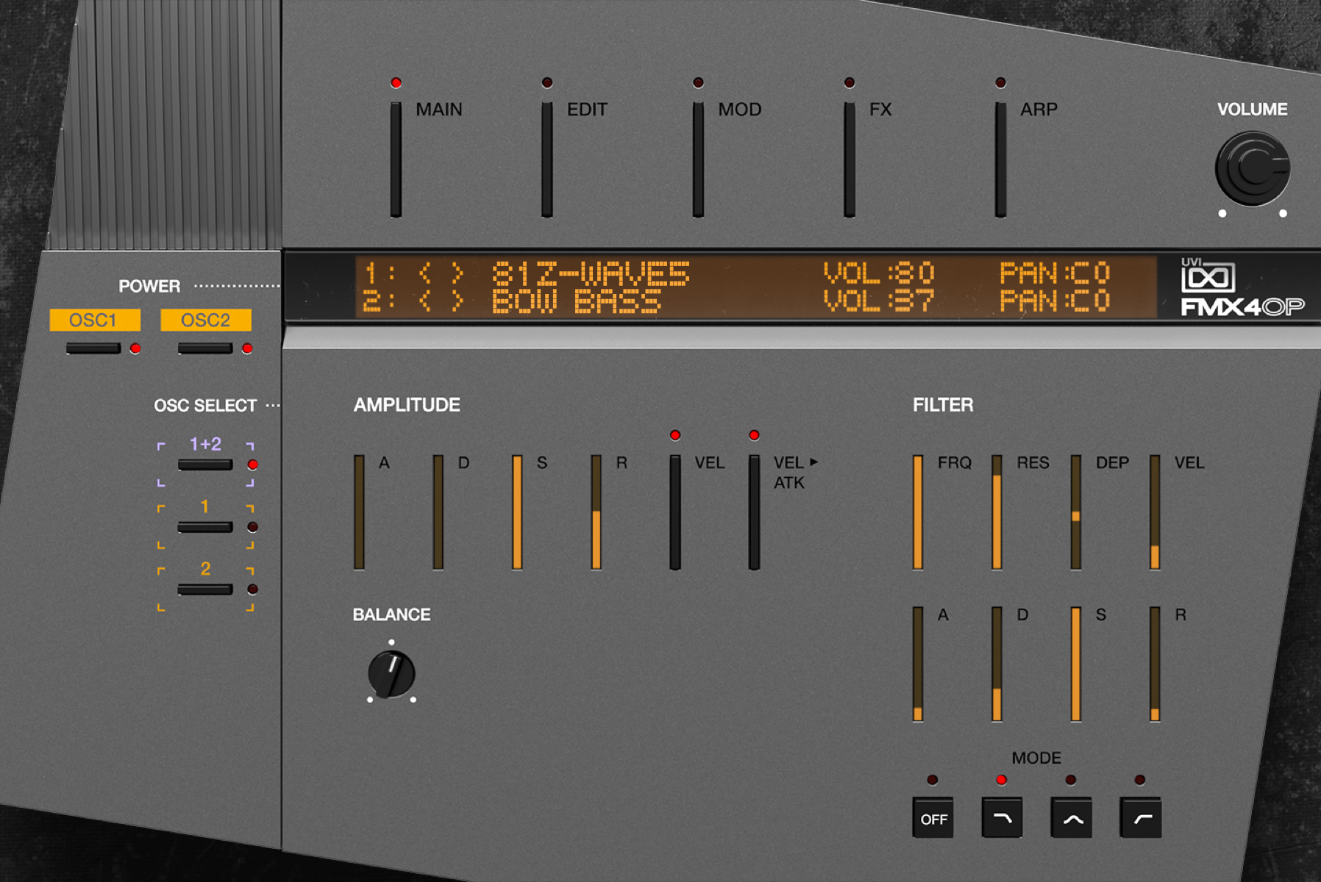Viewport: 1321px width, 882px height.
Task: Toggle the OSC2 power switch
Action: click(204, 349)
